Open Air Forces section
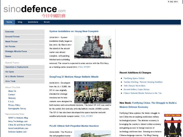183x137 pixels. pos(24,47)
